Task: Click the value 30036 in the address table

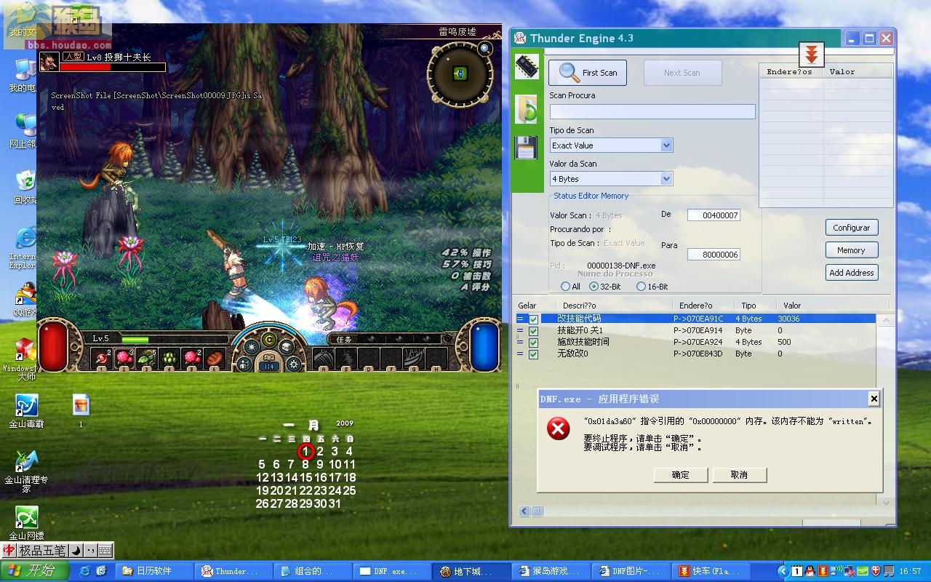Action: pyautogui.click(x=788, y=319)
